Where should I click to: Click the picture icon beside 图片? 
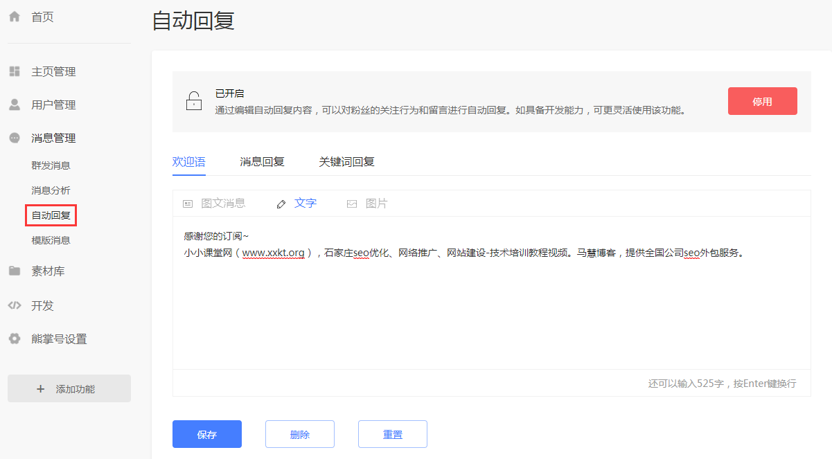[352, 204]
